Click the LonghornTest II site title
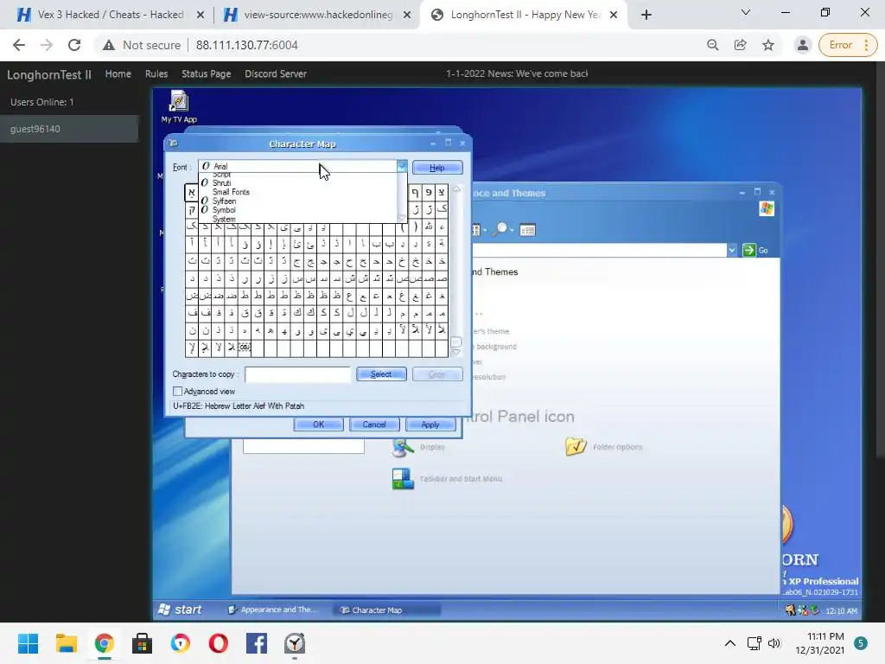The image size is (885, 664). (49, 74)
